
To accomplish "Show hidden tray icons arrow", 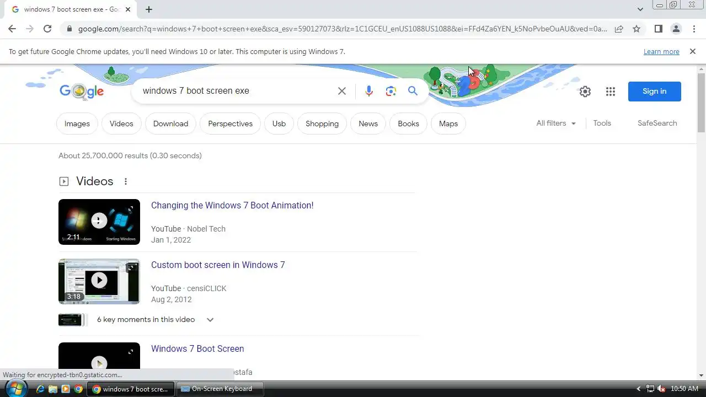I will coord(639,389).
